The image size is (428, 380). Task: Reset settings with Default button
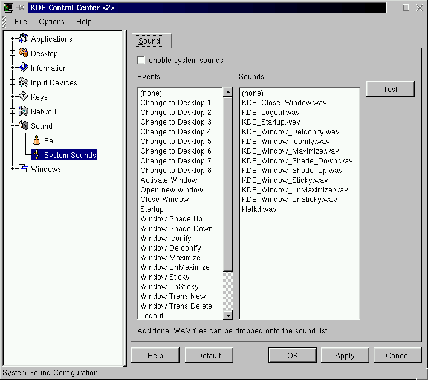click(209, 355)
